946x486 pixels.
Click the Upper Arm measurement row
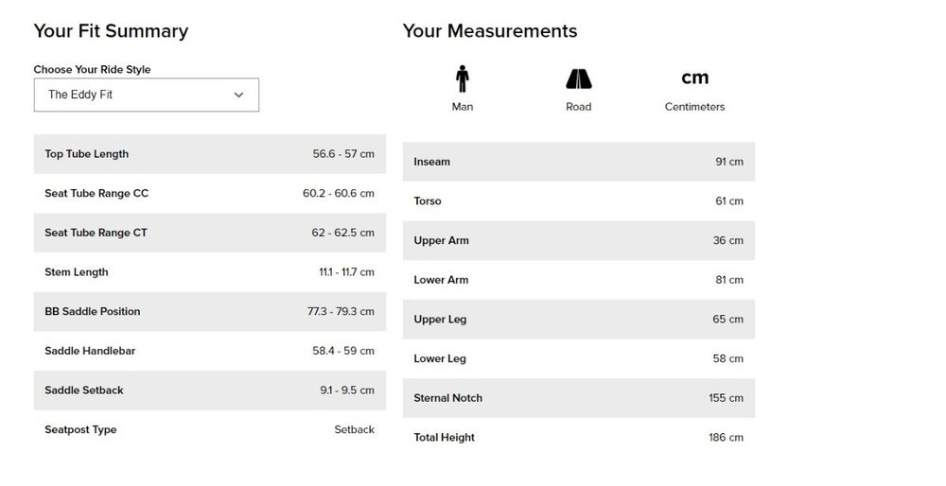pyautogui.click(x=578, y=241)
